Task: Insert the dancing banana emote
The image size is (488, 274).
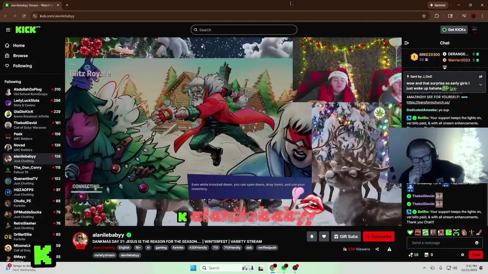Action: (x=472, y=232)
